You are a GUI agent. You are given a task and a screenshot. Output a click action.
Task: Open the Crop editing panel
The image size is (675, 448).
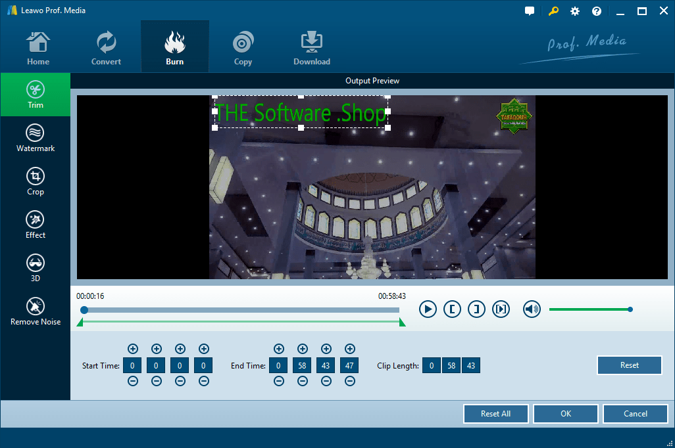coord(36,181)
